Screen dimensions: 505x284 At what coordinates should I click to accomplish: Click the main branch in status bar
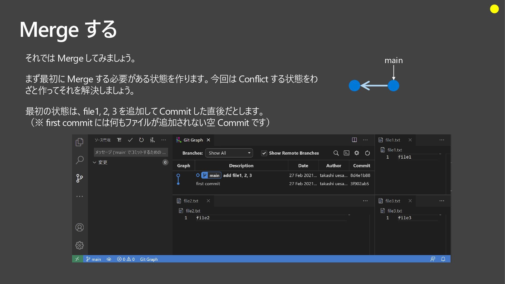point(94,259)
